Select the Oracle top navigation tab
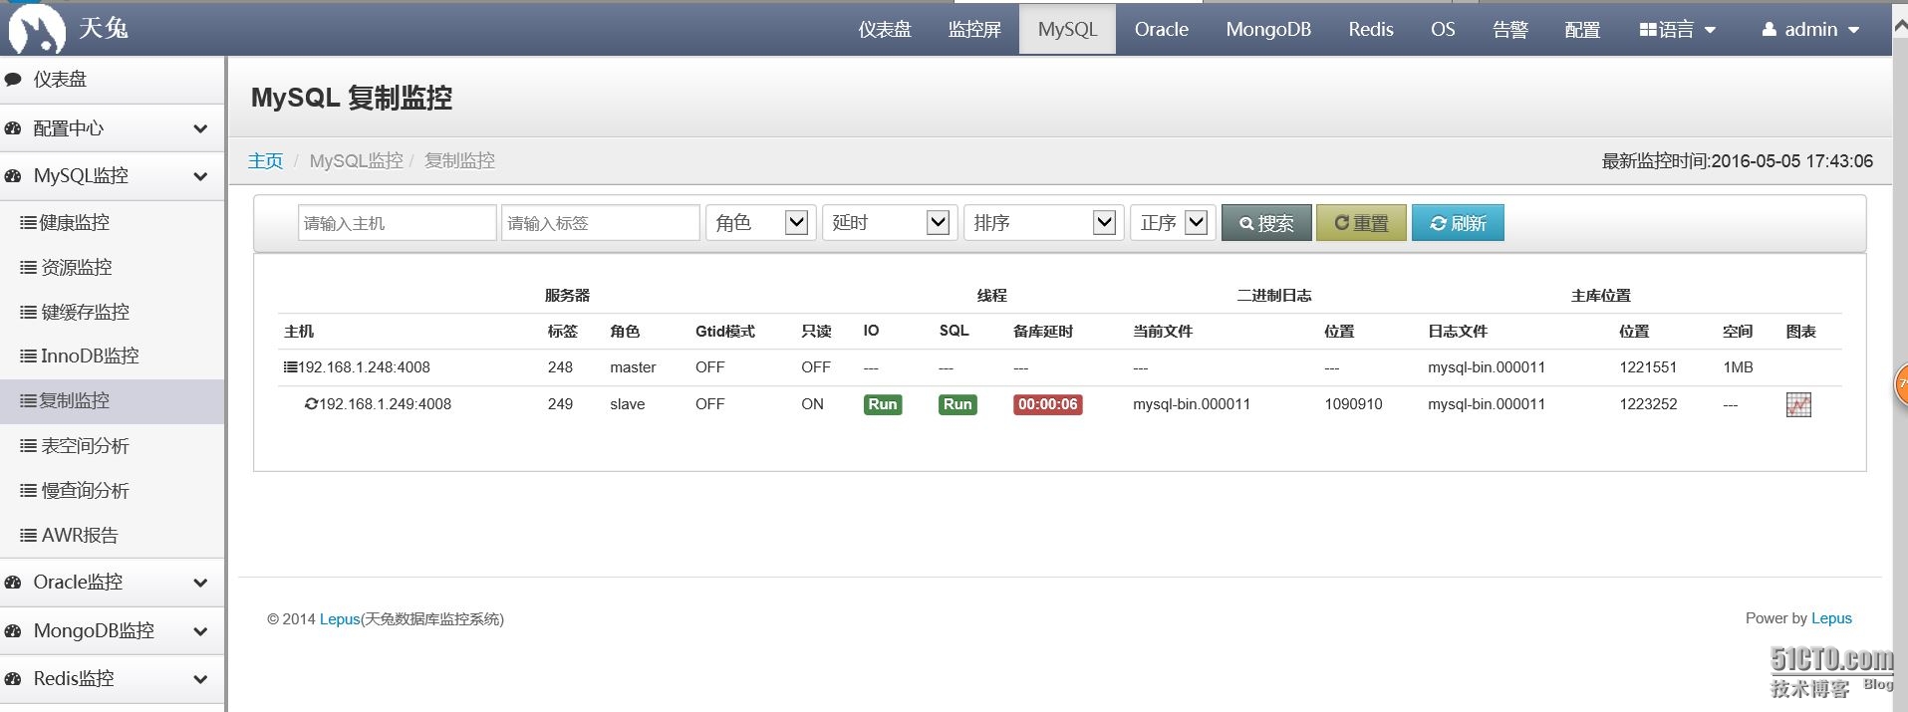 pyautogui.click(x=1162, y=30)
